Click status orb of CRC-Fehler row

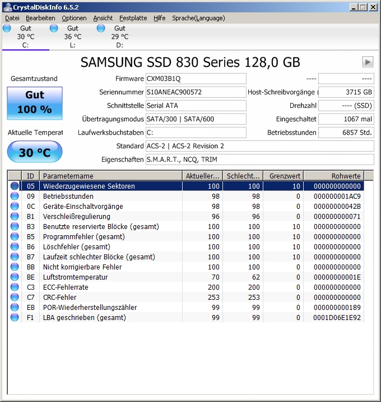(x=15, y=297)
